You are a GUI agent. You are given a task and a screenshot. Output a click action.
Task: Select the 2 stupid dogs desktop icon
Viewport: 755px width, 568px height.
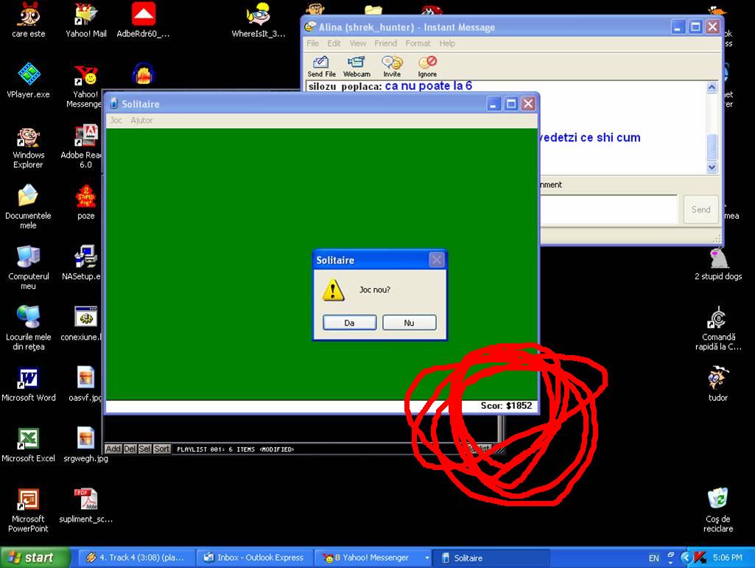[718, 263]
